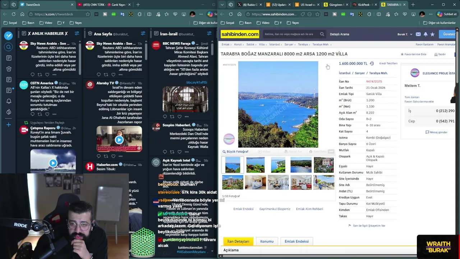Open sahibinden messages envelope icon

pos(418,34)
